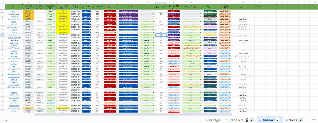Open comment badge on Rufend tab

pyautogui.click(x=278, y=120)
